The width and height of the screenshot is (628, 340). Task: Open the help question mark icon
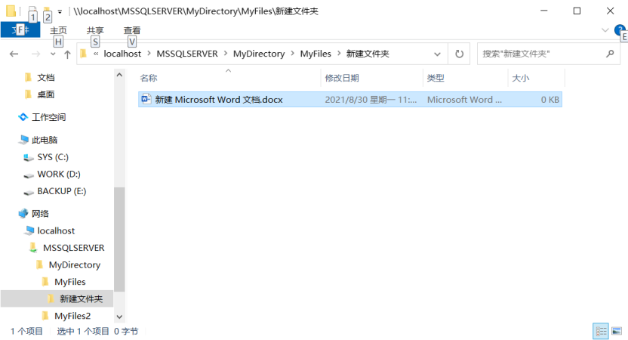point(620,30)
